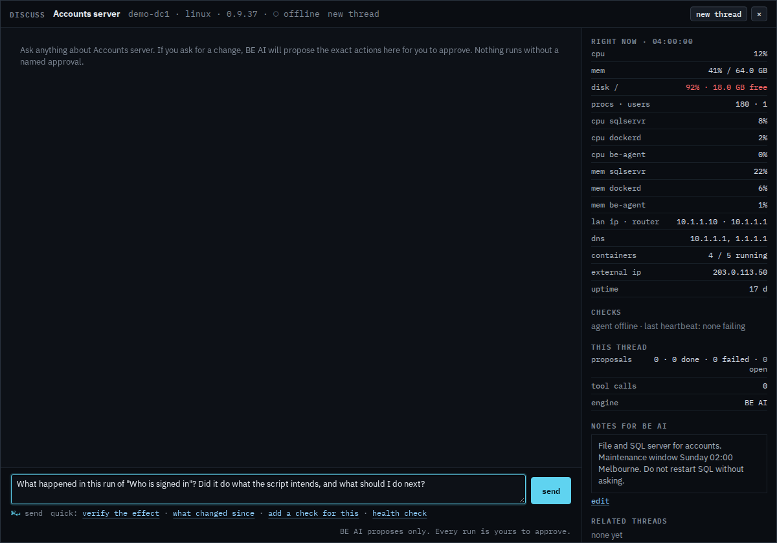
Task: Click the mem be-agent 1% row
Action: pos(679,205)
